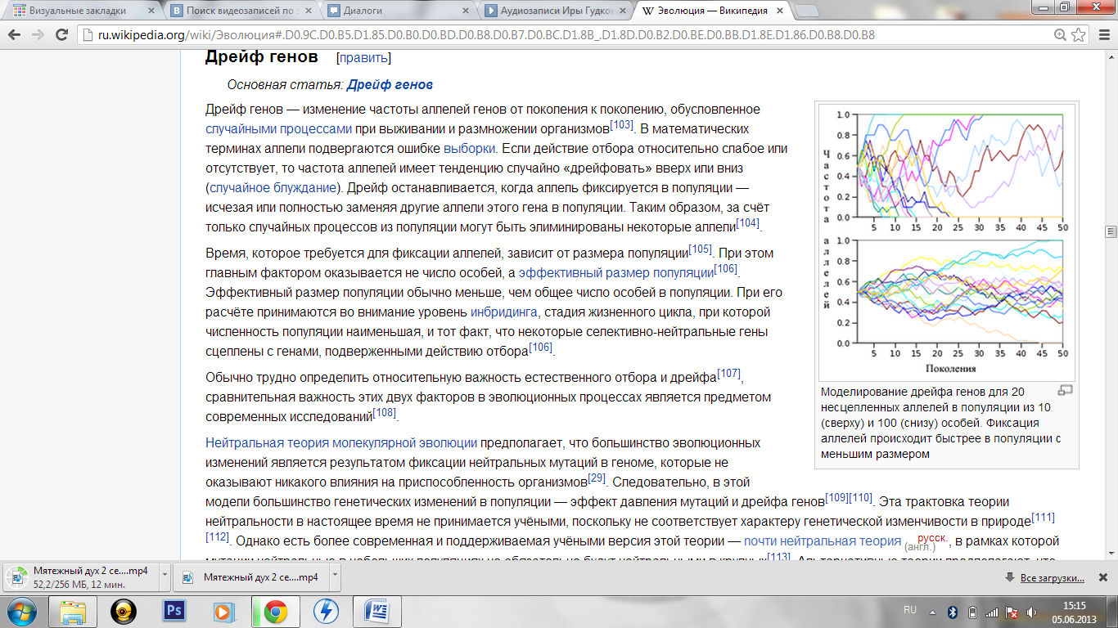Open the network signal tray icon
Screen dimensions: 1118x628
992,611
